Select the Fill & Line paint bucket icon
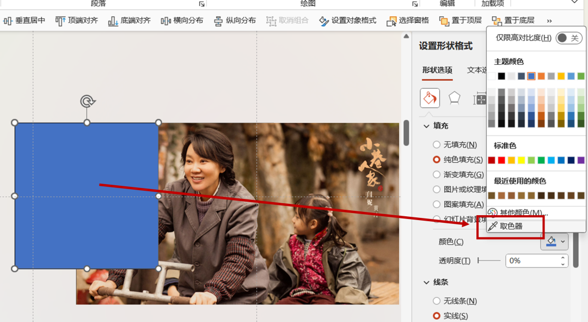The width and height of the screenshot is (588, 322). click(430, 98)
